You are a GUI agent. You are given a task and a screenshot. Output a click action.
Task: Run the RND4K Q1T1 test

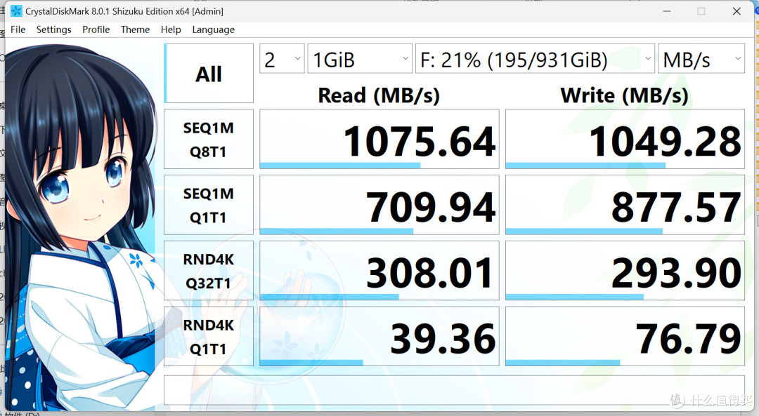click(x=209, y=336)
